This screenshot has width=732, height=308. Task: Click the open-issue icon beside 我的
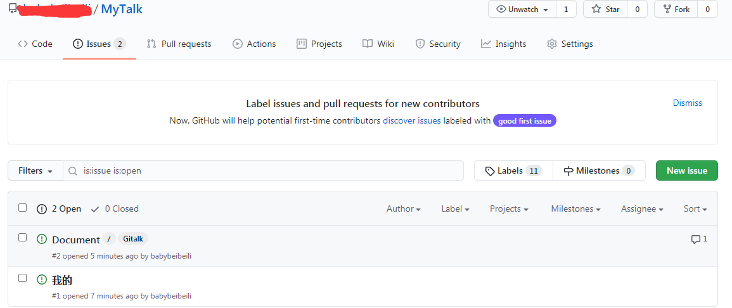point(42,279)
